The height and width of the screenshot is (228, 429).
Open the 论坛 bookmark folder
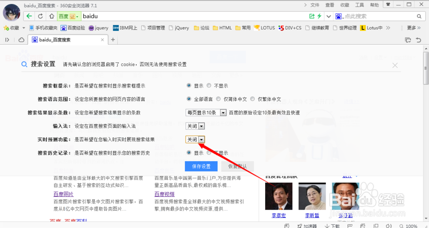click(201, 28)
